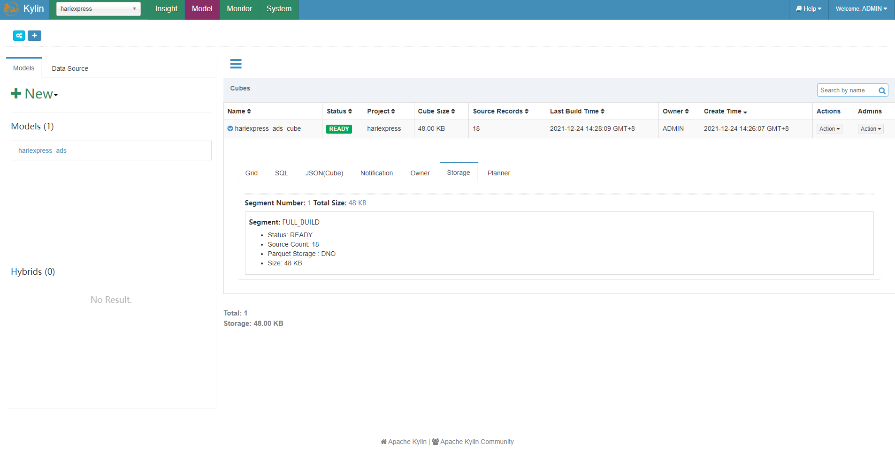Open the Model menu item

pyautogui.click(x=202, y=9)
